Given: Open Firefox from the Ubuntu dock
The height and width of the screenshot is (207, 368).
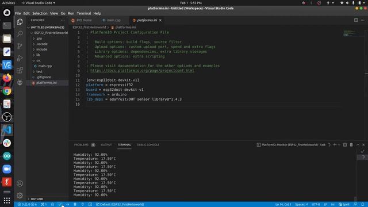Looking at the screenshot, I should (7, 78).
